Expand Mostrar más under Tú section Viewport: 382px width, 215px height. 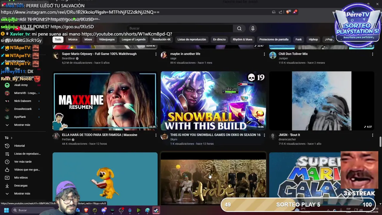pos(21,193)
